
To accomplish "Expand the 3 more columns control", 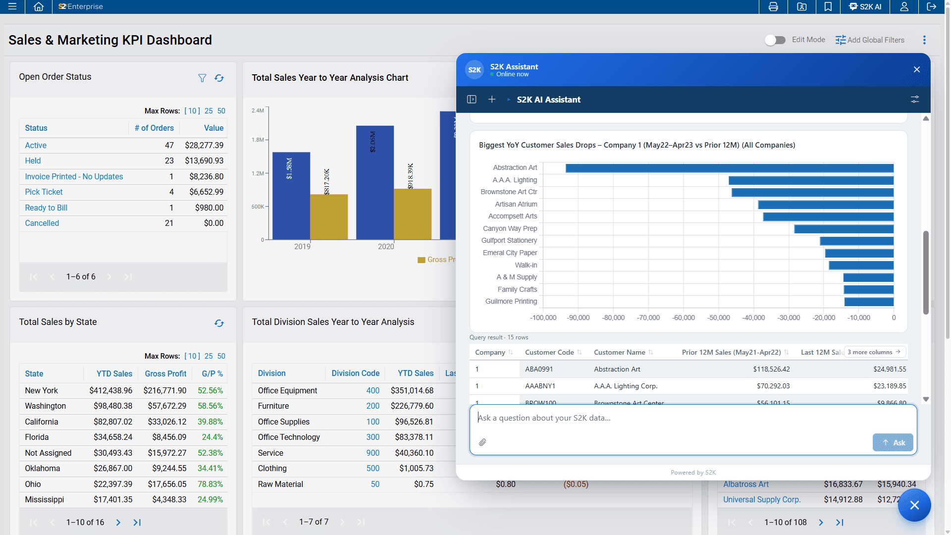I will point(875,352).
